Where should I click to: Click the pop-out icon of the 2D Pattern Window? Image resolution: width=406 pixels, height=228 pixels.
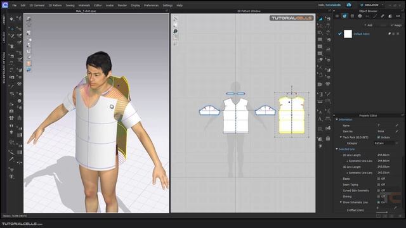[x=329, y=11]
